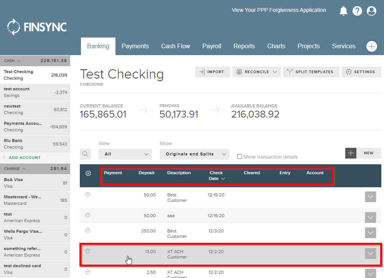Open View Your PPP Forgiveness Application link

click(279, 10)
